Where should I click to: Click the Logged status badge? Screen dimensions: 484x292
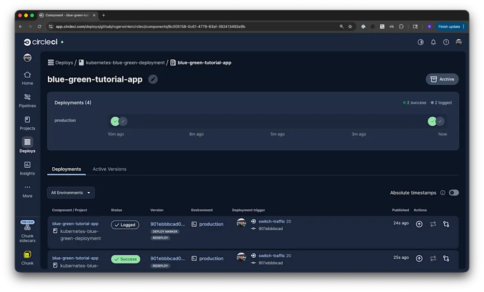click(x=125, y=225)
